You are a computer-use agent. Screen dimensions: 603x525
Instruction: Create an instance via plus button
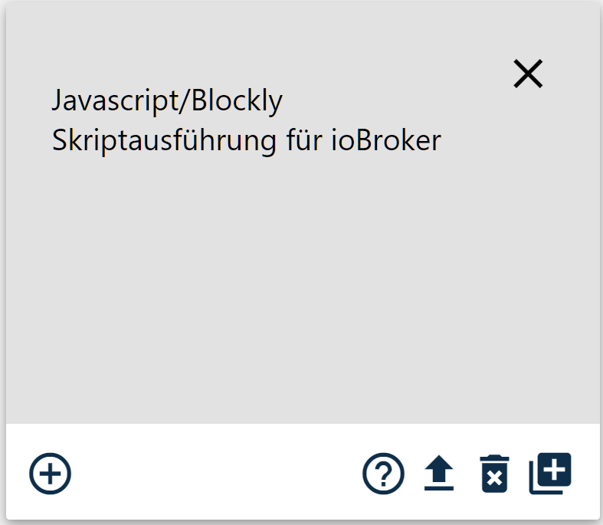(50, 474)
